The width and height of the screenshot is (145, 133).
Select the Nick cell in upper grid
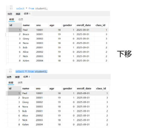pos(29,56)
